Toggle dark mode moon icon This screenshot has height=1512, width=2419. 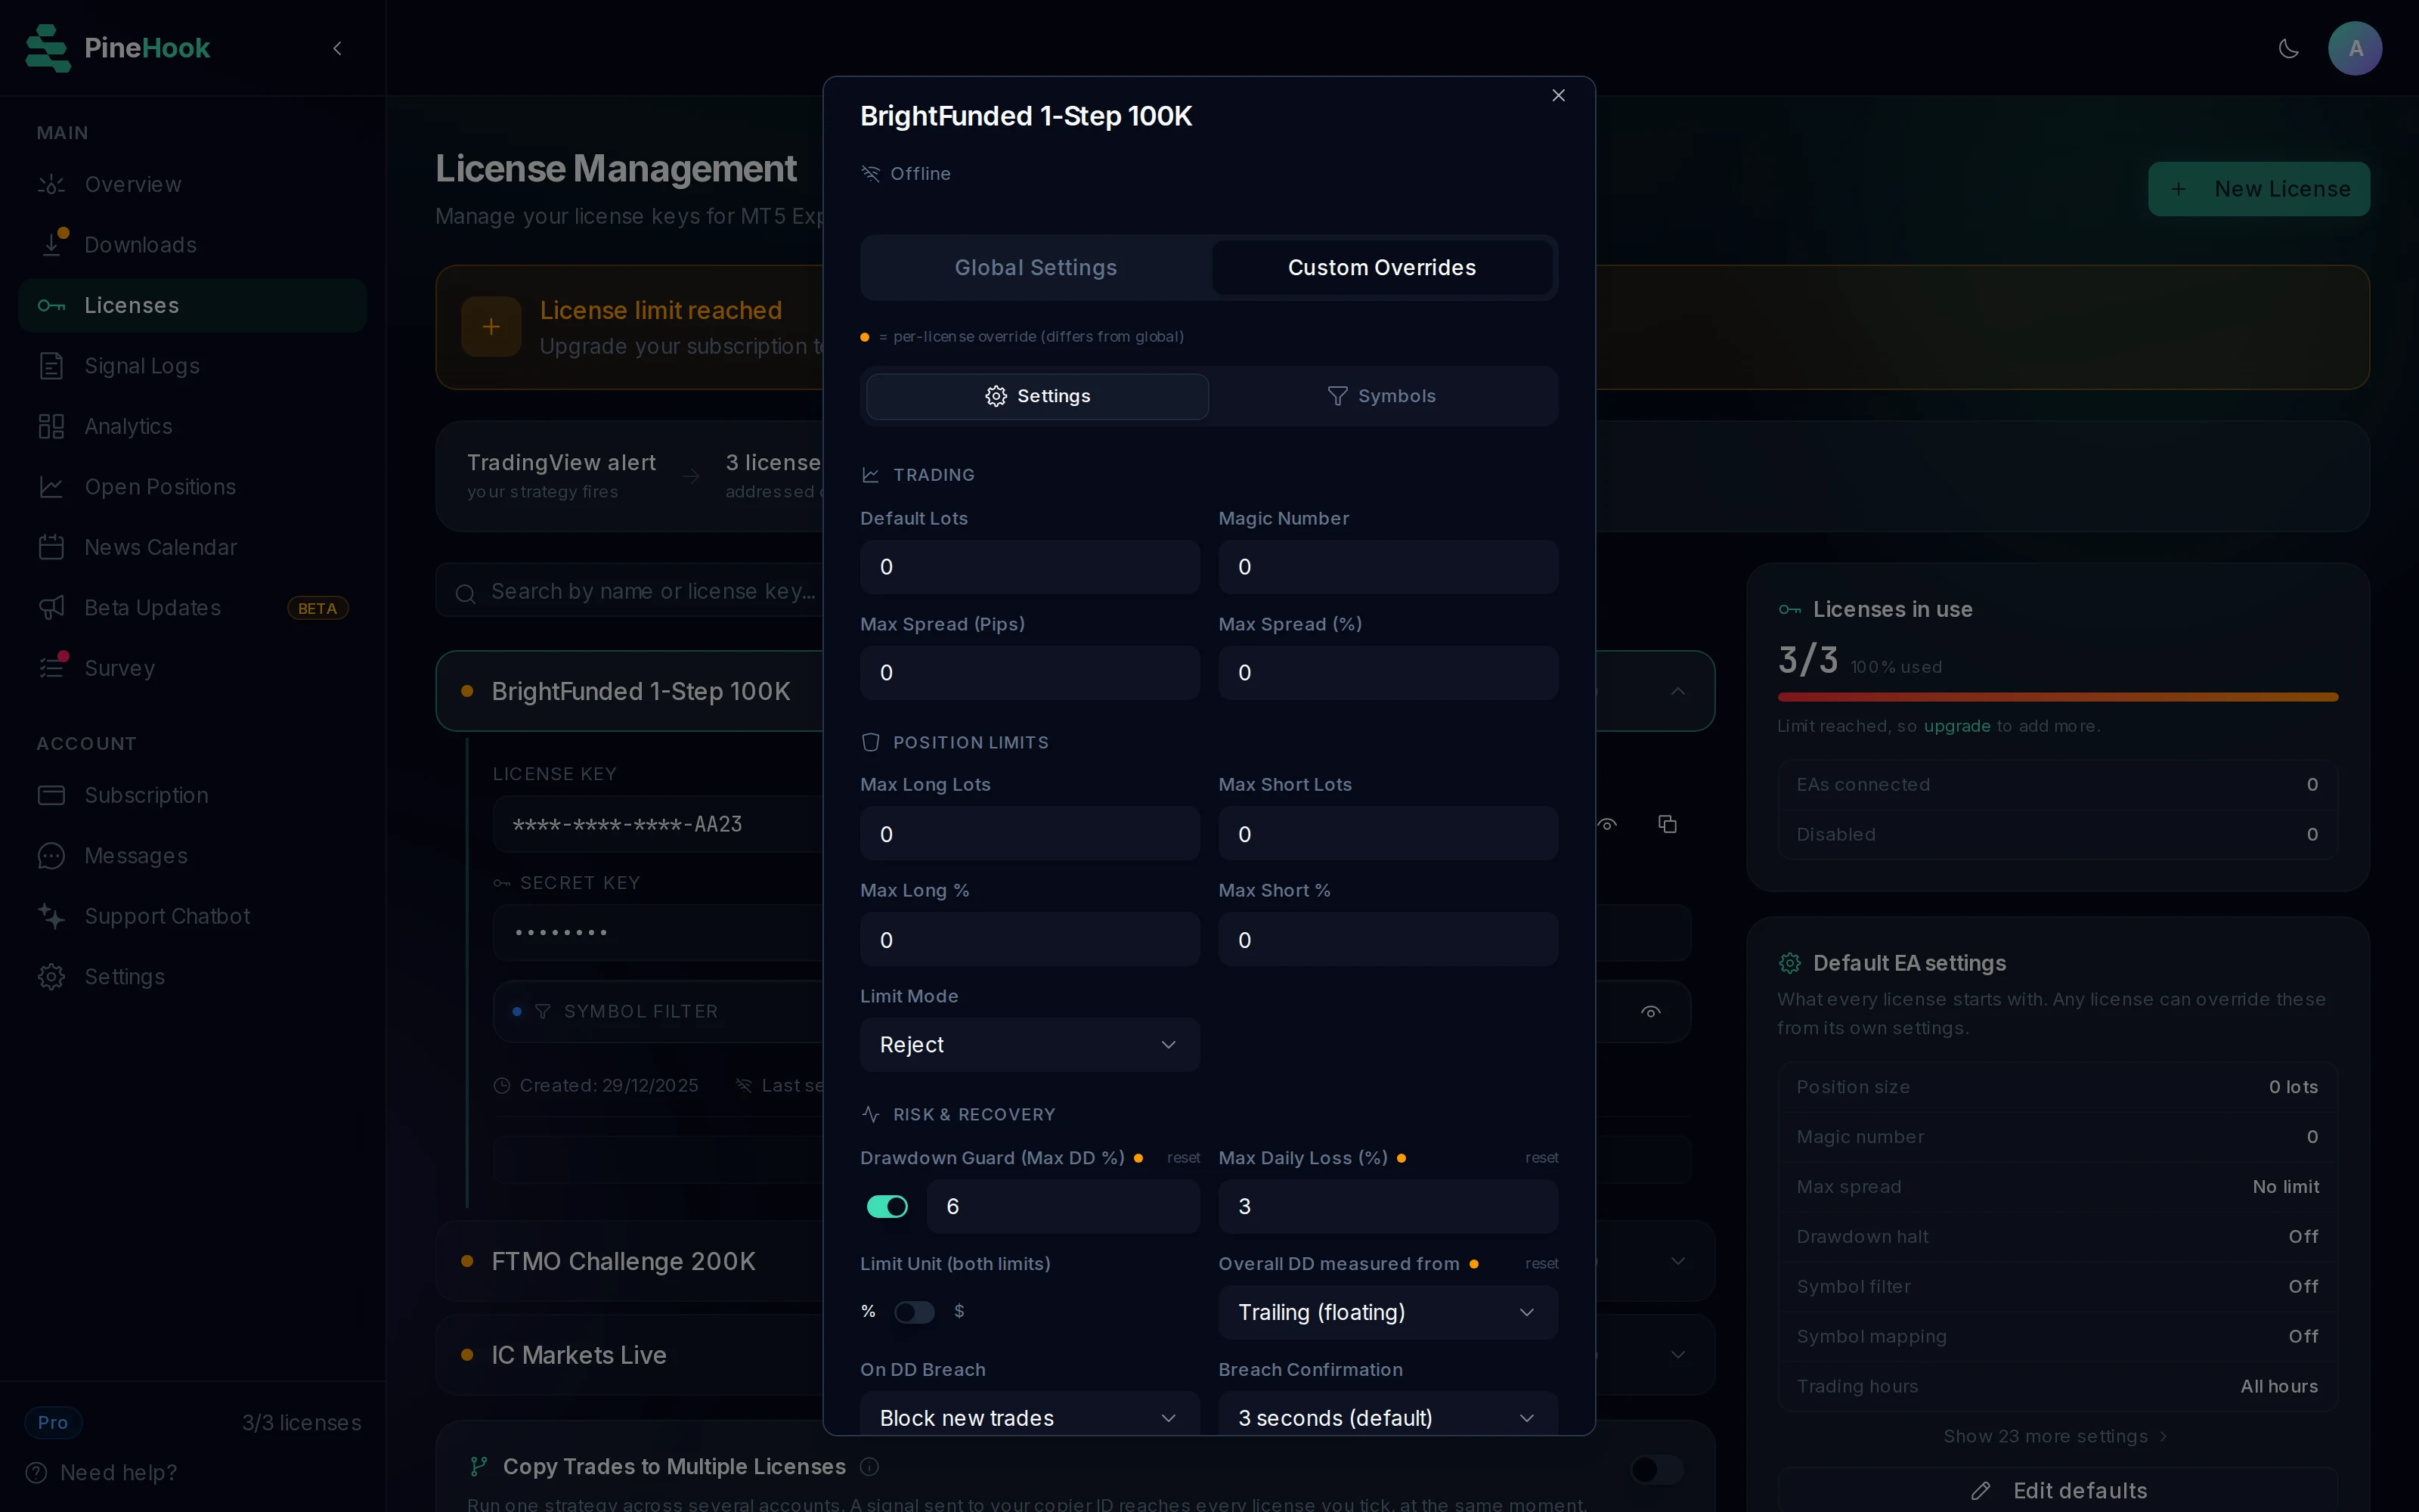coord(2288,48)
